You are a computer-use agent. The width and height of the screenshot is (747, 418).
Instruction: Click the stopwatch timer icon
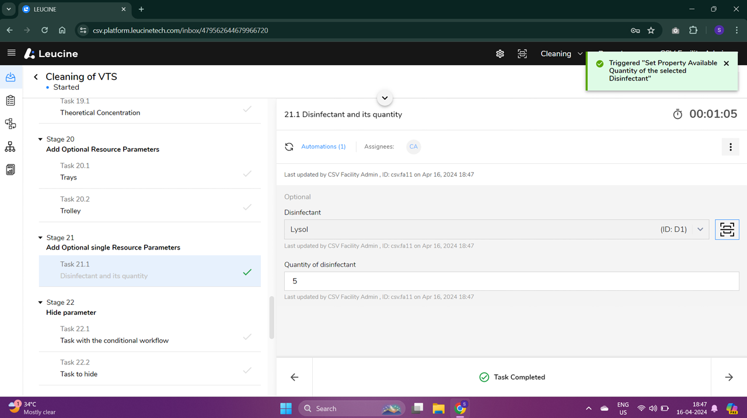tap(678, 114)
